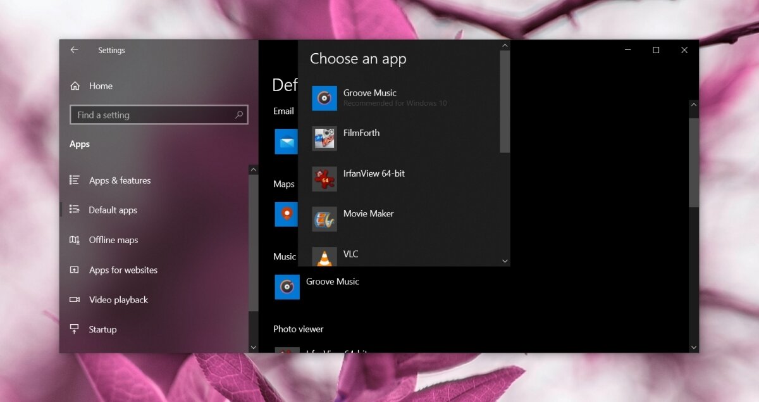
Task: Select Default apps in the sidebar
Action: [113, 210]
